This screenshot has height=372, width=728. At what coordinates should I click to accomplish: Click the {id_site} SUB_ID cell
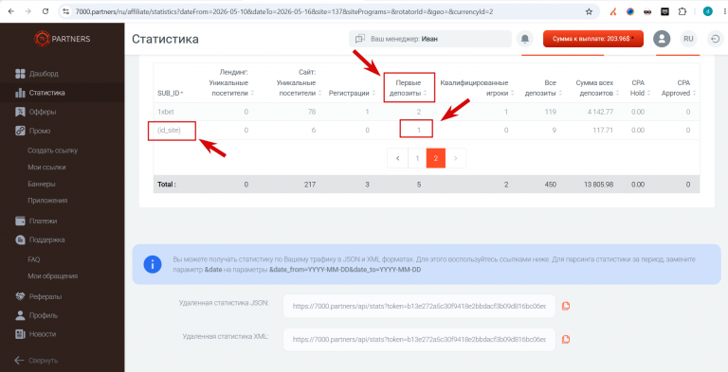(169, 131)
